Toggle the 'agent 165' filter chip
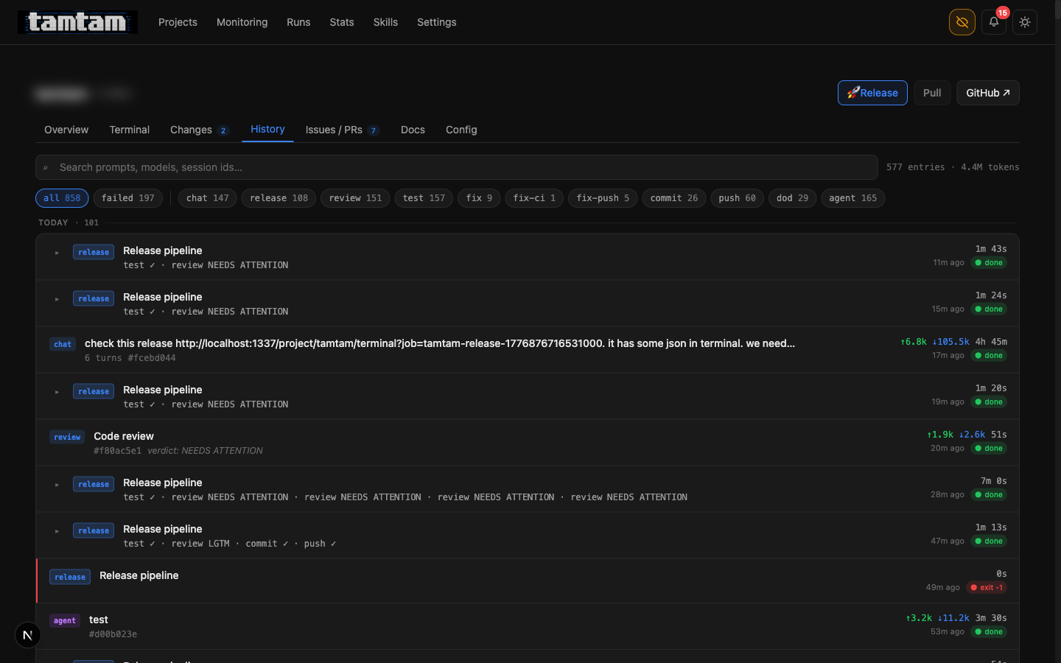This screenshot has width=1061, height=663. (852, 198)
